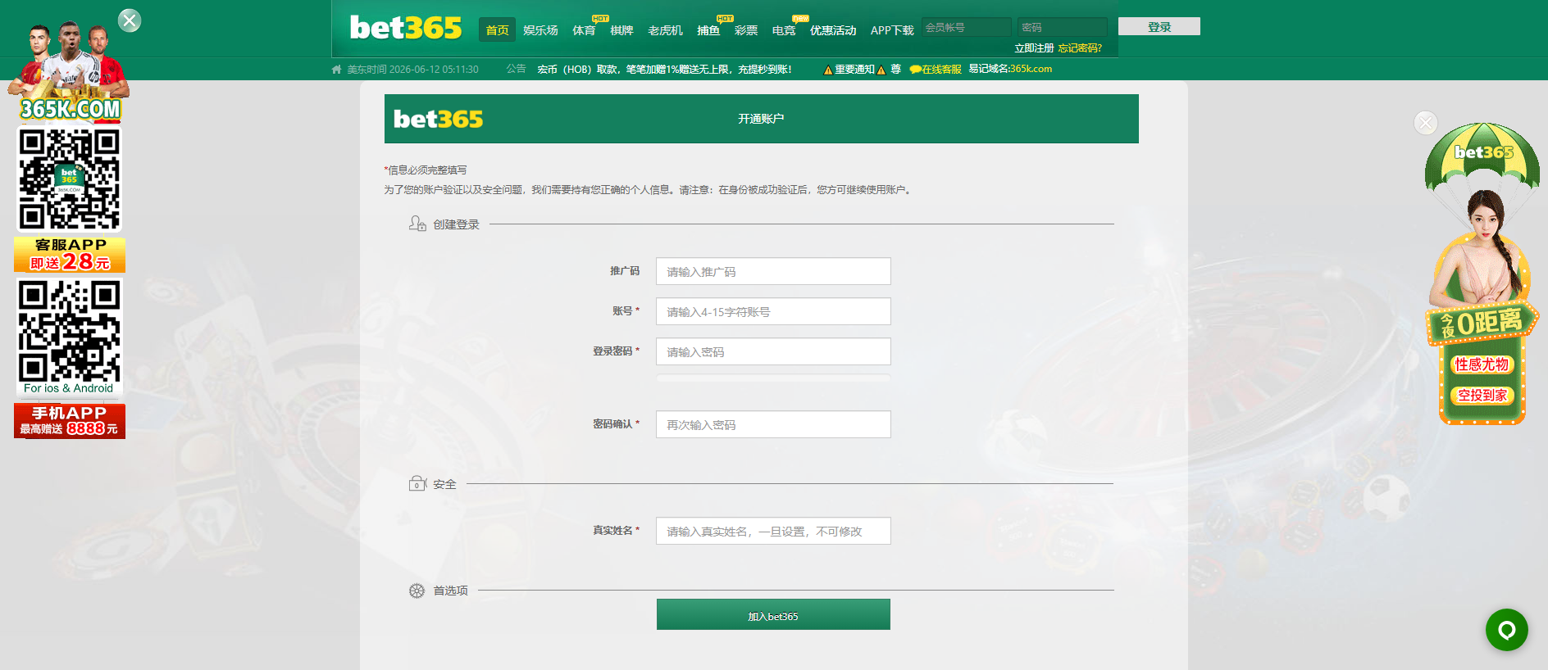The image size is (1548, 670).
Task: Open the 优惠活动 menu
Action: tap(833, 30)
